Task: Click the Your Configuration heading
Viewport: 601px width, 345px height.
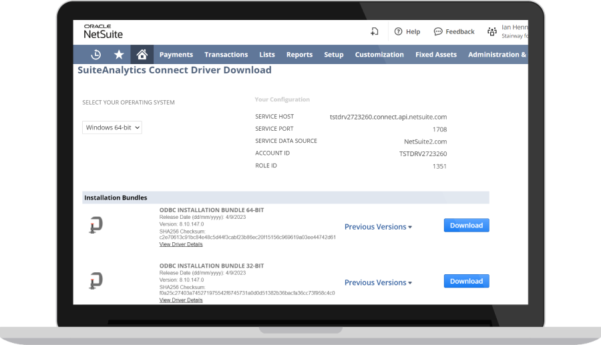Action: click(x=282, y=99)
